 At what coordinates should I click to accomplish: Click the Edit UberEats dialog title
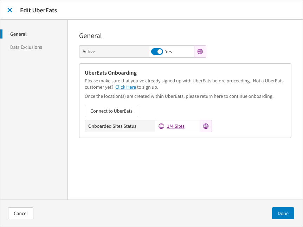click(x=38, y=10)
